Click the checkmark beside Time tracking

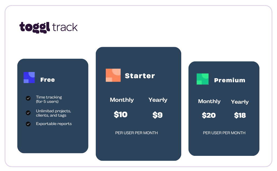28,98
